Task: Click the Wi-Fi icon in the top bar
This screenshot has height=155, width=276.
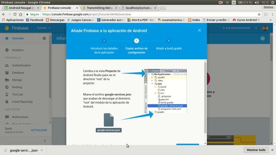Action: pyautogui.click(x=227, y=3)
